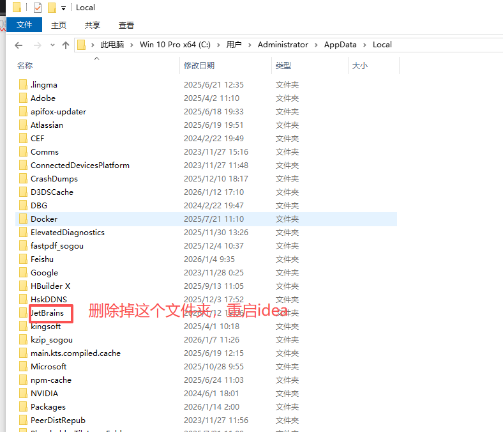Viewport: 503px width, 432px height.
Task: Go up one folder level
Action: [66, 45]
